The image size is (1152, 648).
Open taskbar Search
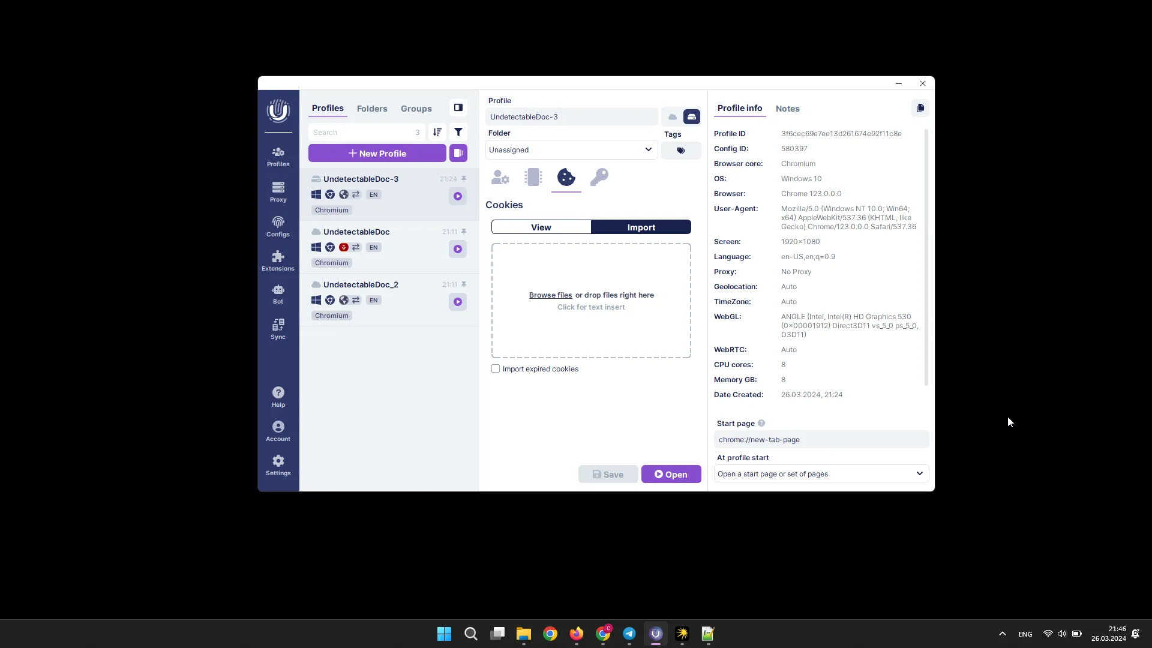point(471,634)
